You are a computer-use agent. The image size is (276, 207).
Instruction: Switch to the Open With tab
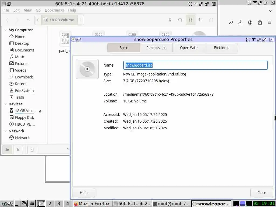click(x=189, y=48)
